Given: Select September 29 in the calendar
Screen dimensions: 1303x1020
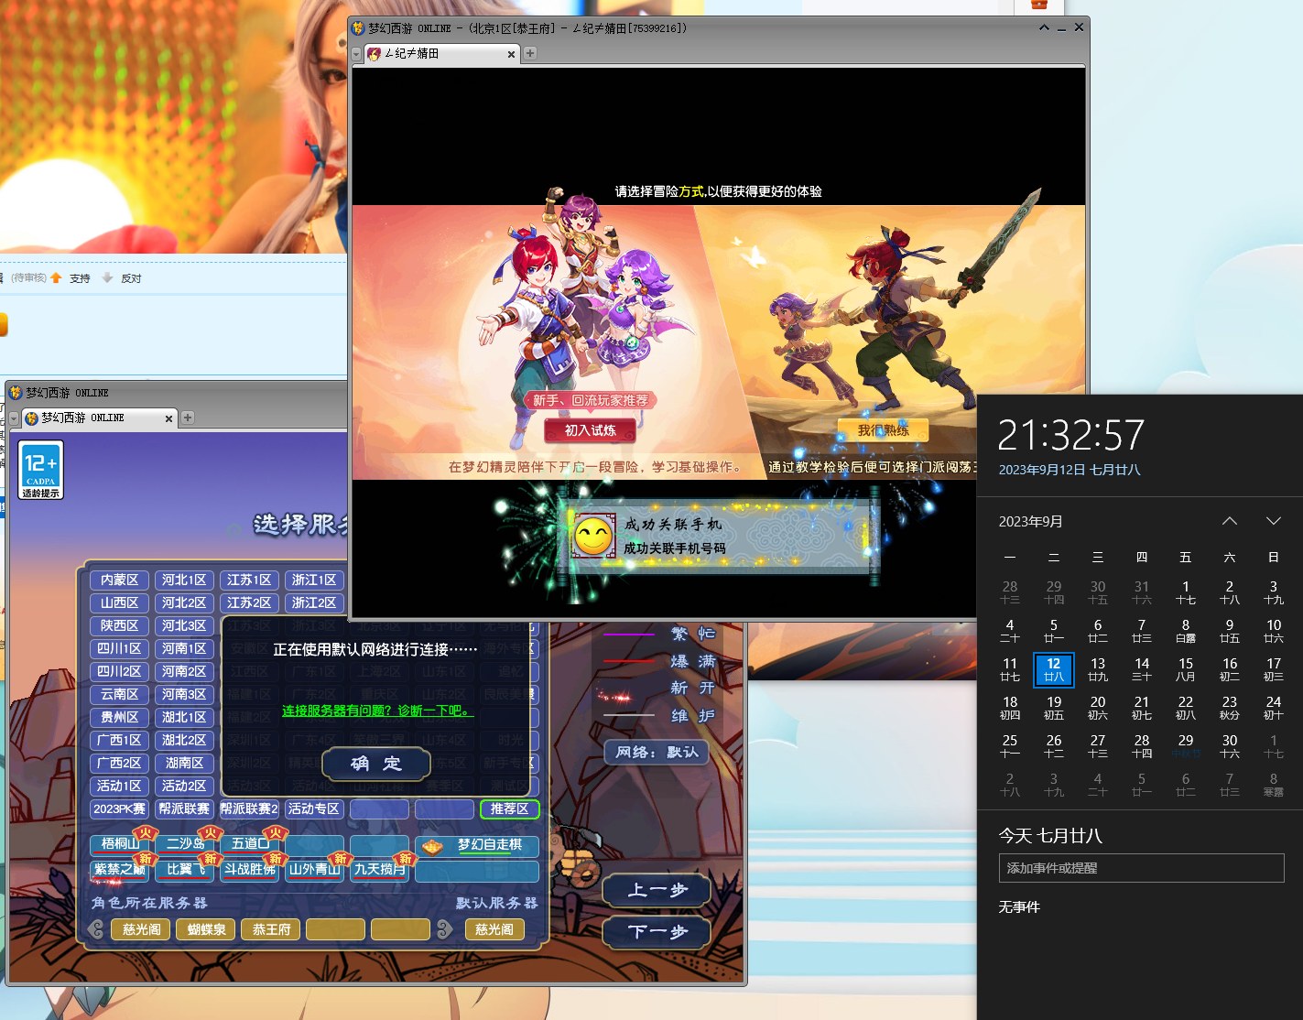Looking at the screenshot, I should click(x=1186, y=746).
